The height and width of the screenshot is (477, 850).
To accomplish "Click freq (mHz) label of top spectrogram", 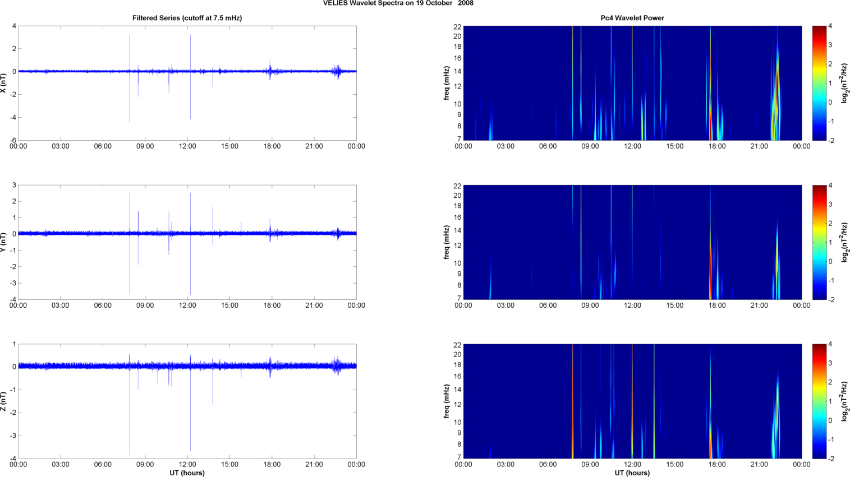I will click(447, 83).
